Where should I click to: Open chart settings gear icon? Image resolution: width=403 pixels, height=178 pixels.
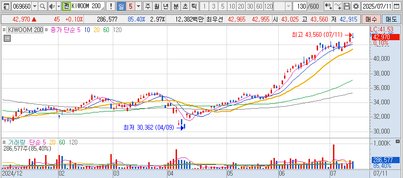tap(356, 6)
